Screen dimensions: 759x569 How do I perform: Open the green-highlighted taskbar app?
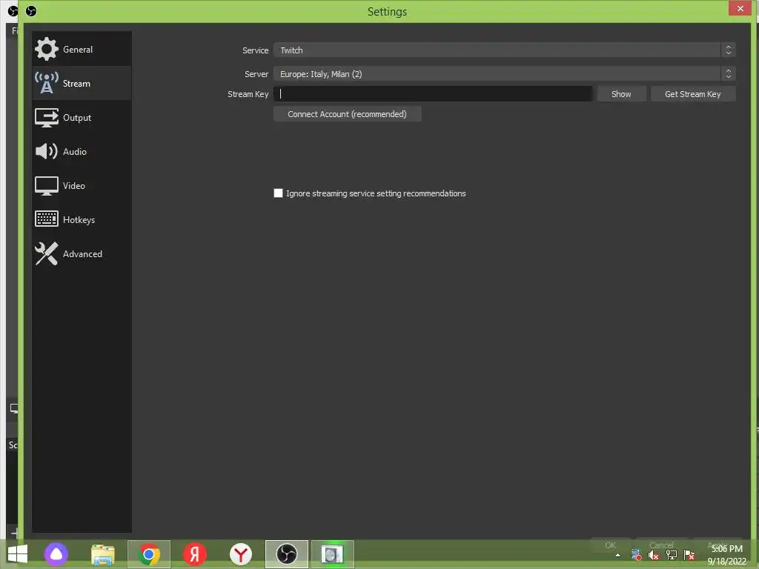point(333,554)
